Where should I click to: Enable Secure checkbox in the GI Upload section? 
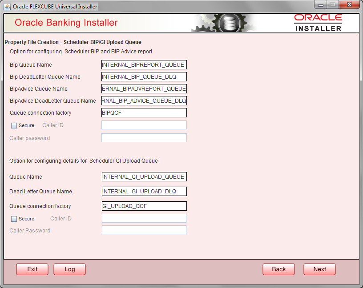tap(14, 219)
